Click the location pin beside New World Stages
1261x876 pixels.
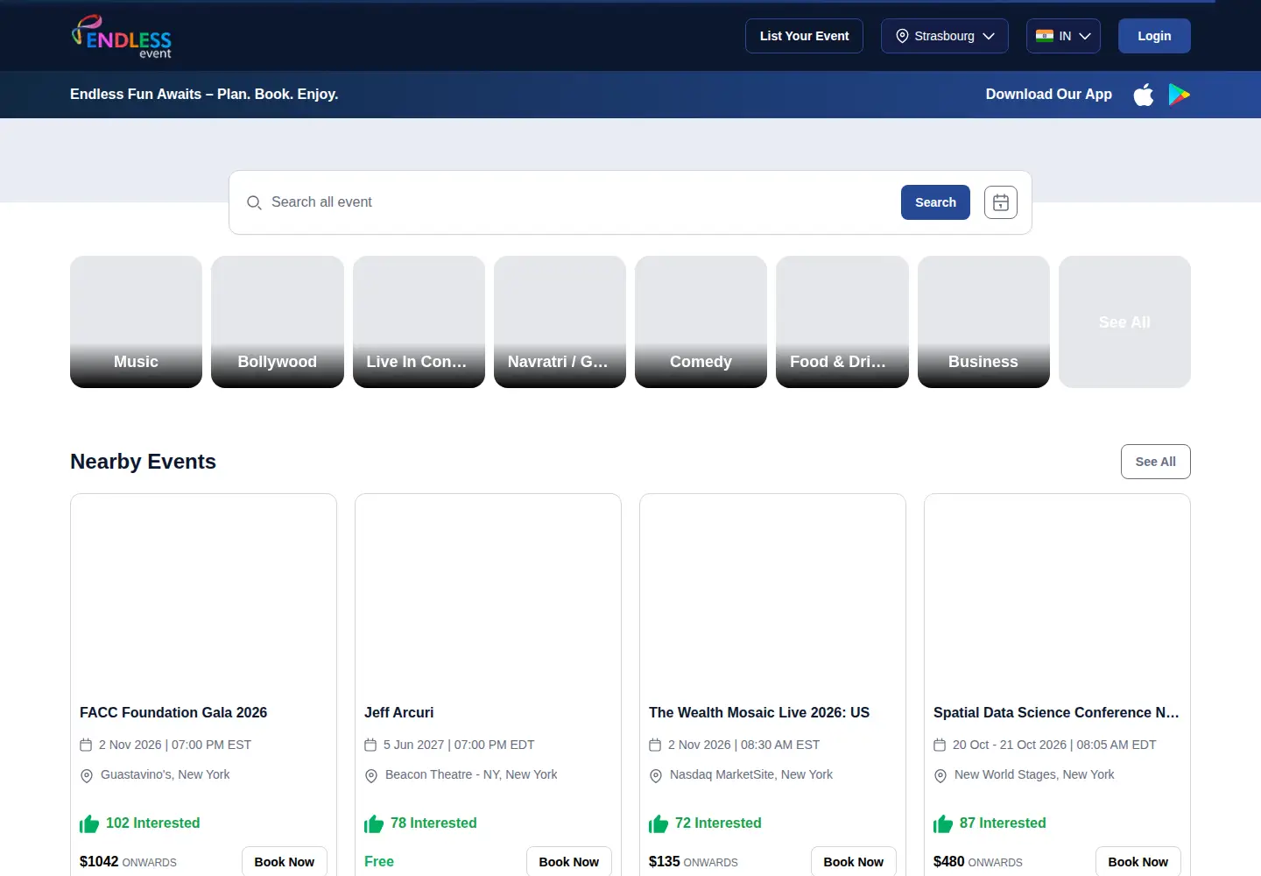[940, 775]
